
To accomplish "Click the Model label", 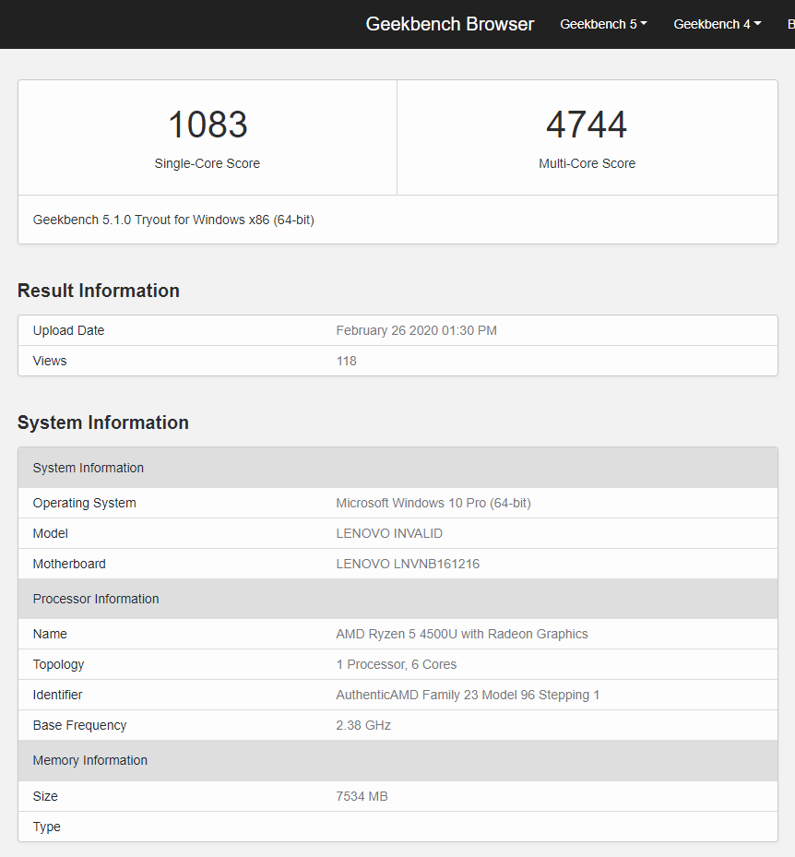I will pos(51,533).
